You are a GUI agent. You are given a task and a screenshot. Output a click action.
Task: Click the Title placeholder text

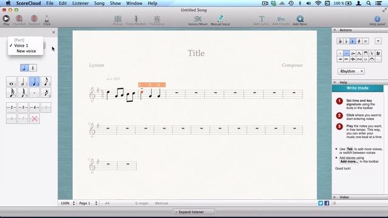(196, 53)
